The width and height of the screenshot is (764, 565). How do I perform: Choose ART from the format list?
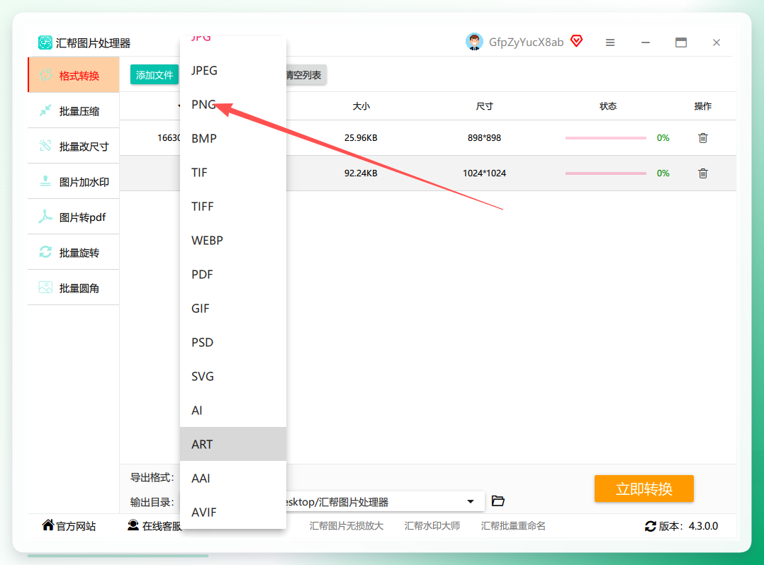233,445
